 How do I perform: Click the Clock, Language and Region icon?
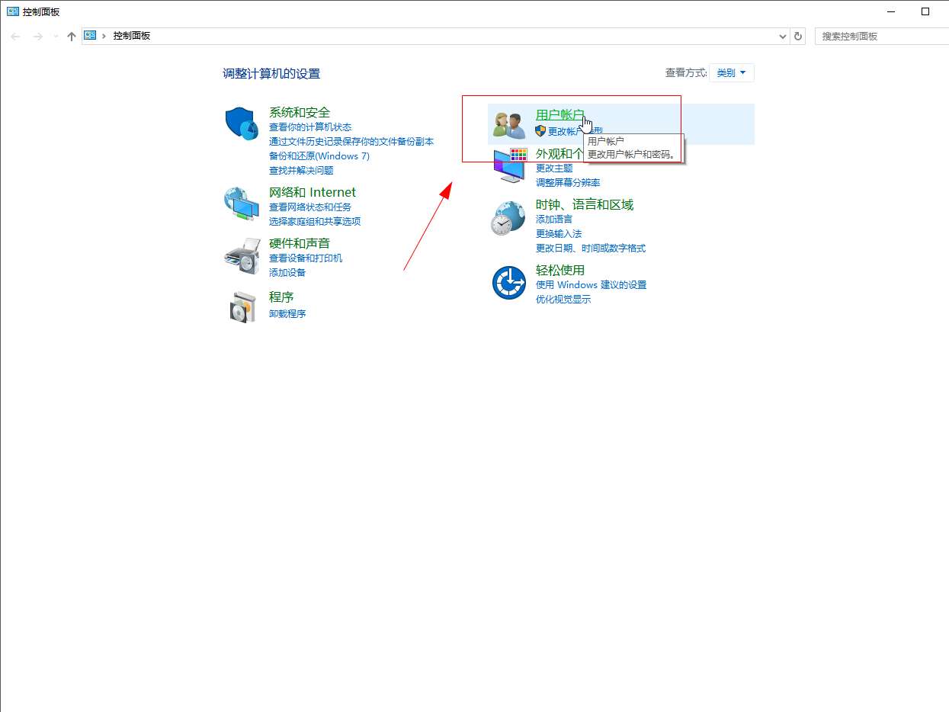[508, 218]
